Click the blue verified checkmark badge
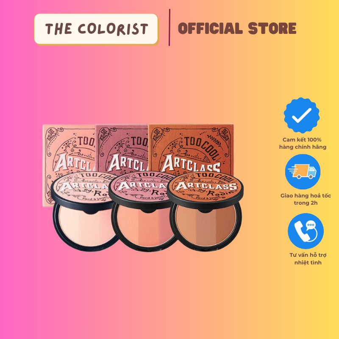 point(302,115)
